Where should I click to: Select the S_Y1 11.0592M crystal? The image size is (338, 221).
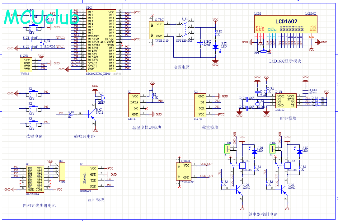pos(41,44)
